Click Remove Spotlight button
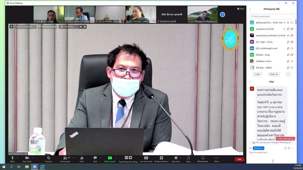 48,27
